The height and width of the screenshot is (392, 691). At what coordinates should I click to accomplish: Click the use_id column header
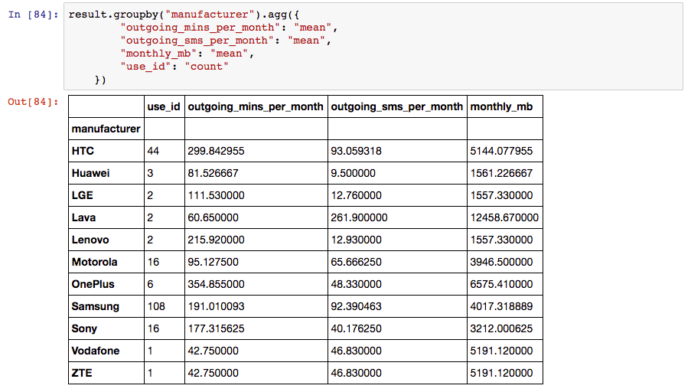tap(164, 106)
